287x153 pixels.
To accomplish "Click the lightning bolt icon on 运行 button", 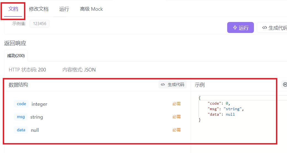I will point(235,27).
